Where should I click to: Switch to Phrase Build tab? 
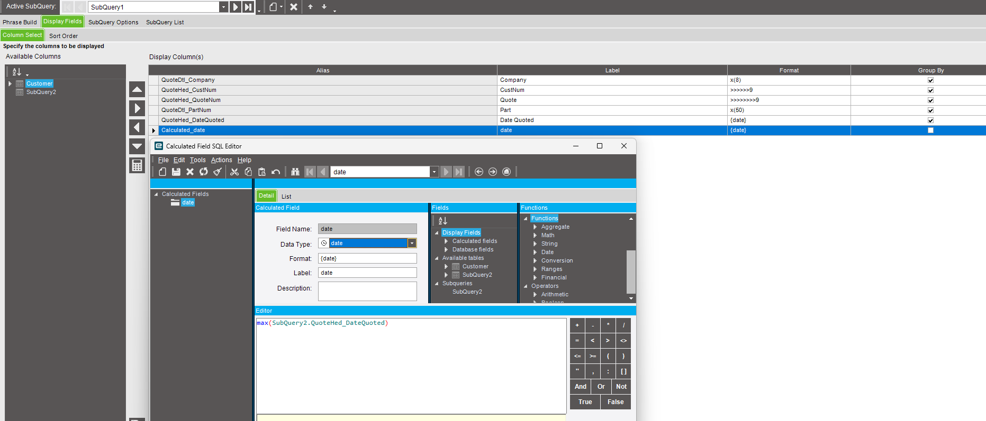click(x=20, y=22)
